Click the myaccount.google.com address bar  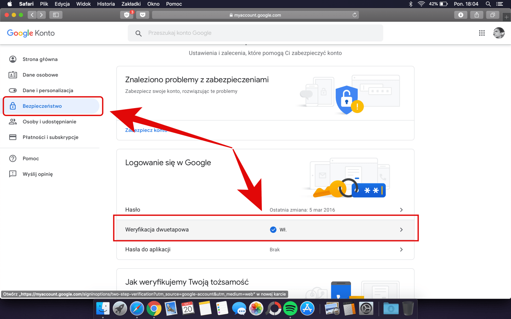tap(256, 15)
